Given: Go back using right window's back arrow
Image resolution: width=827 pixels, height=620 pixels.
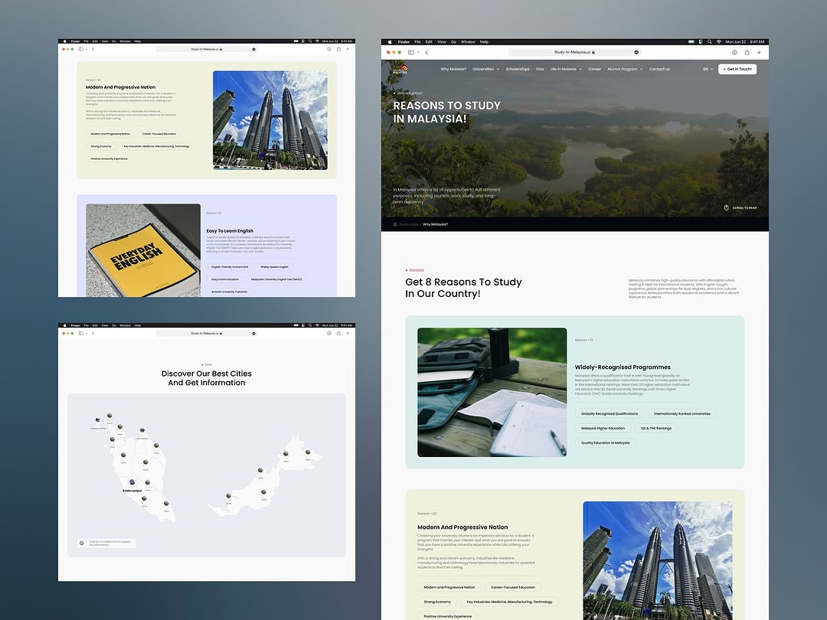Looking at the screenshot, I should coord(427,52).
